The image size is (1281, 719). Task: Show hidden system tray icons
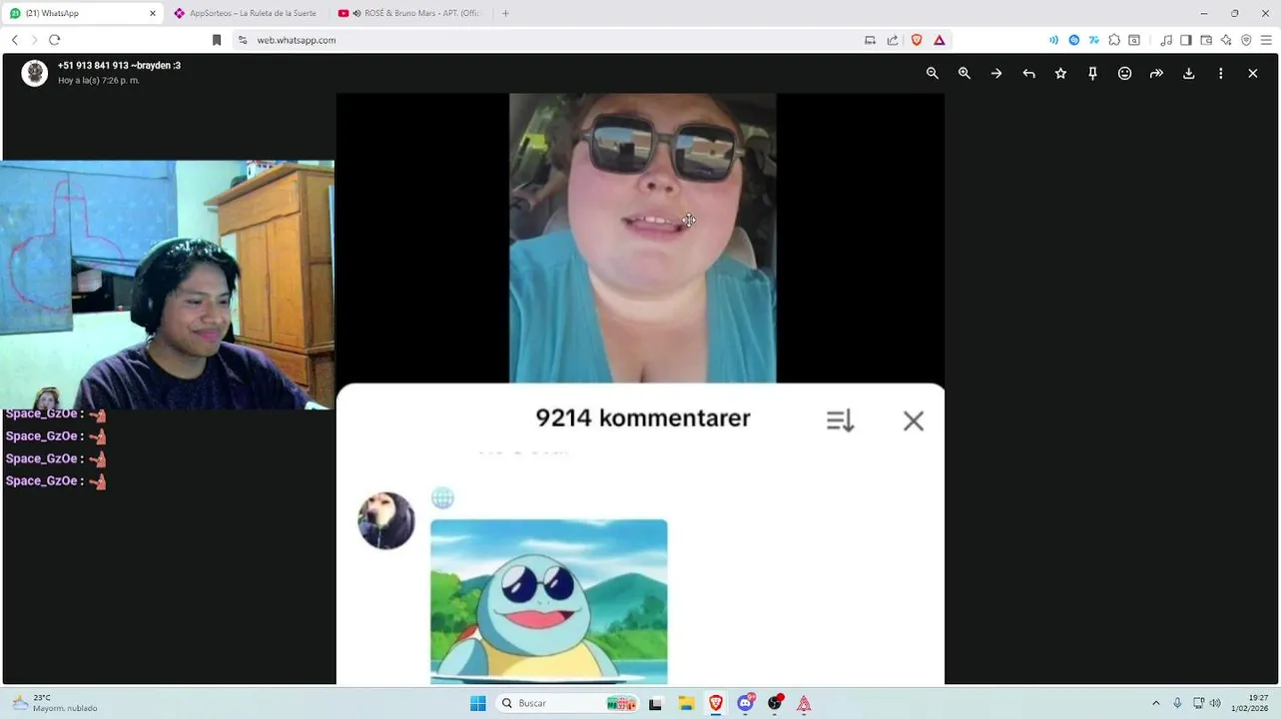click(x=1156, y=703)
